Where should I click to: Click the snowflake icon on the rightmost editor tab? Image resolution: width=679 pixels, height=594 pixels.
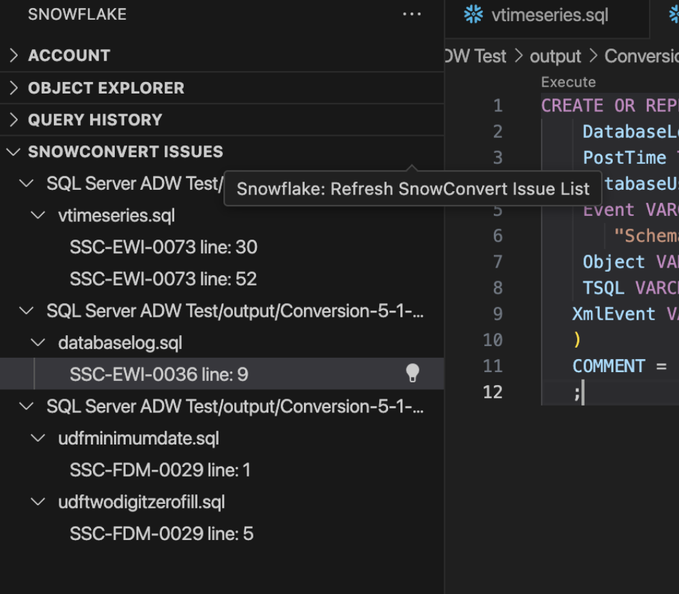(674, 14)
